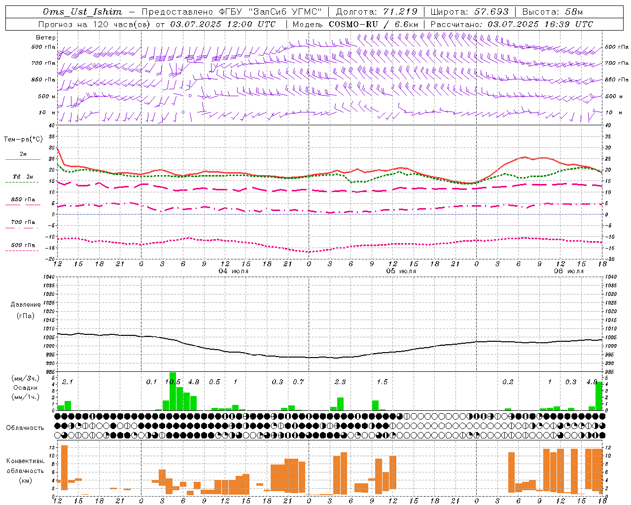
Task: Click the 0.1 precipitation total value
Action: (x=151, y=382)
